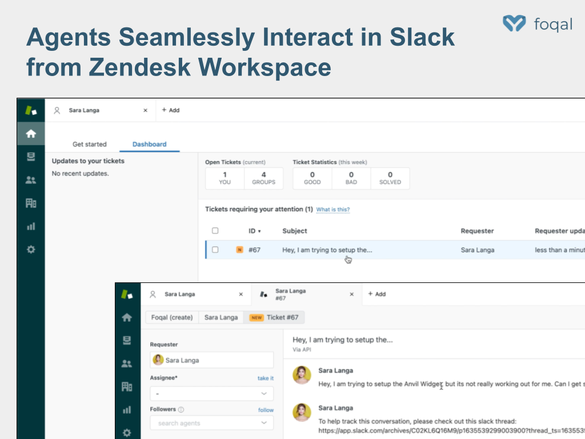Viewport: 585px width, 439px height.
Task: Close the Sara Langa #67 ticket tab
Action: click(x=351, y=294)
